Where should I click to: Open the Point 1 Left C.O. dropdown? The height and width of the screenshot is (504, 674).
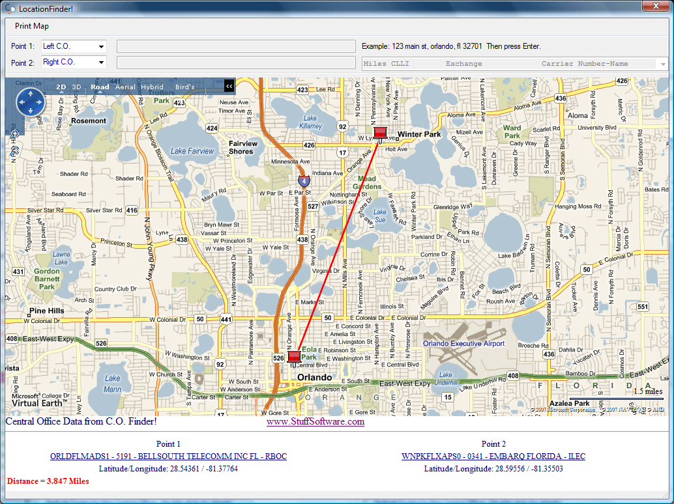[x=101, y=46]
